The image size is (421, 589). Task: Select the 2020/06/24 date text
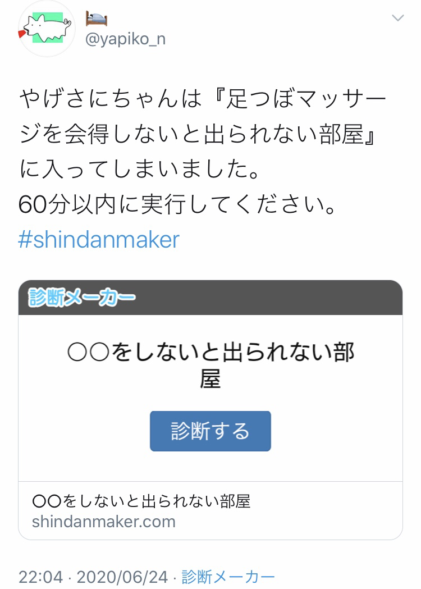pyautogui.click(x=122, y=577)
